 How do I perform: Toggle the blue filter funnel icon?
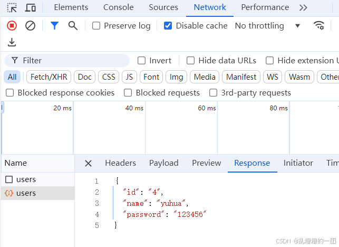tap(54, 25)
